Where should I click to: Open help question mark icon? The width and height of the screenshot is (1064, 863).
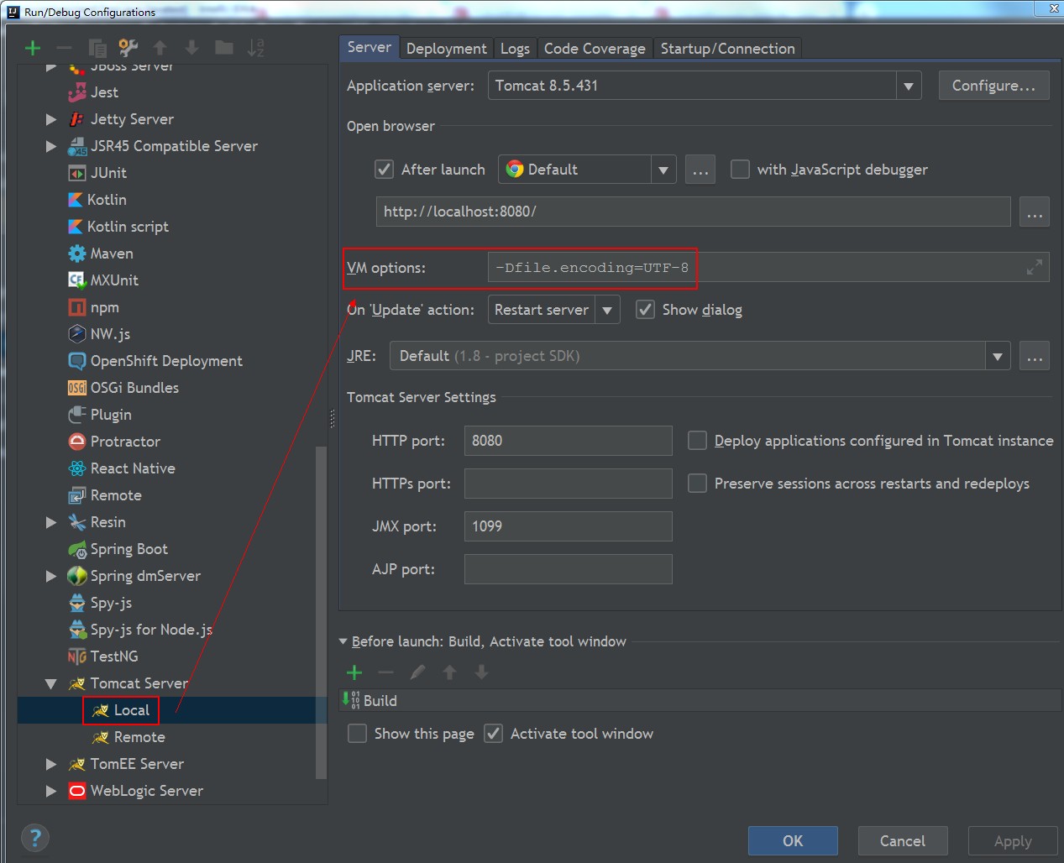[x=35, y=838]
